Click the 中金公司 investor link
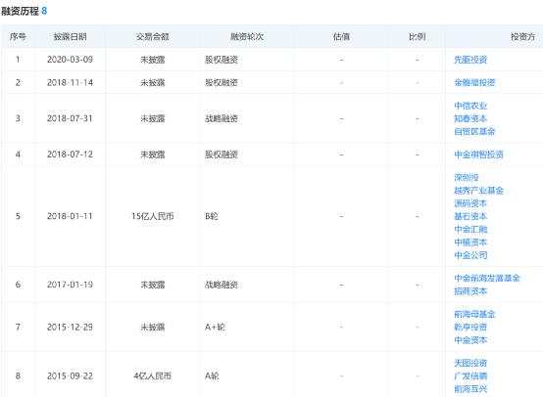The height and width of the screenshot is (397, 543). click(x=470, y=255)
